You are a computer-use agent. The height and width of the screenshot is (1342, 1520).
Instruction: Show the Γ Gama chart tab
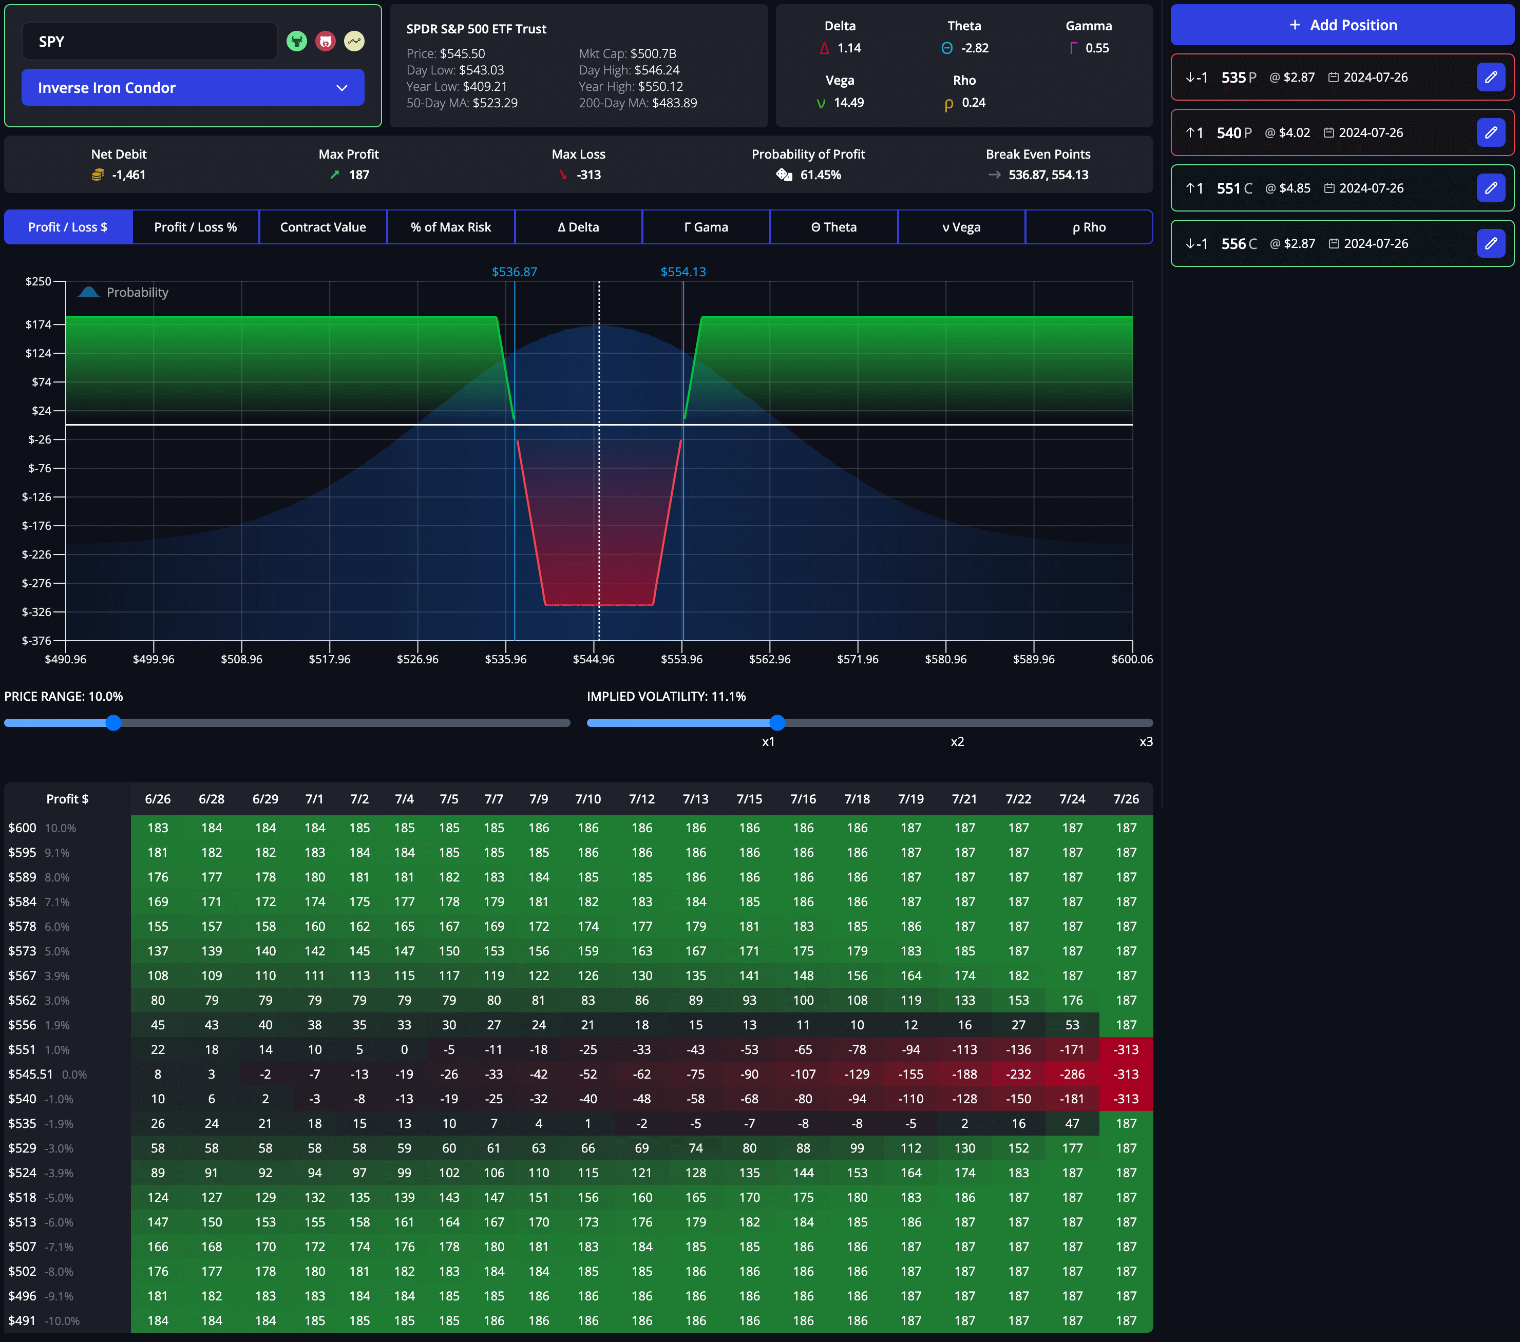click(x=706, y=227)
